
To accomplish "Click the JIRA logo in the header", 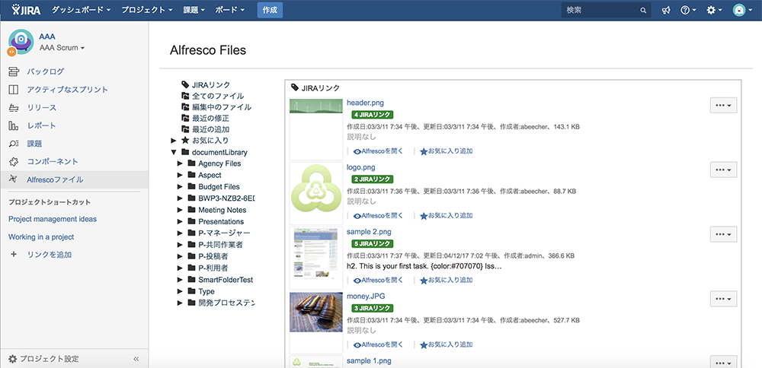I will [26, 10].
